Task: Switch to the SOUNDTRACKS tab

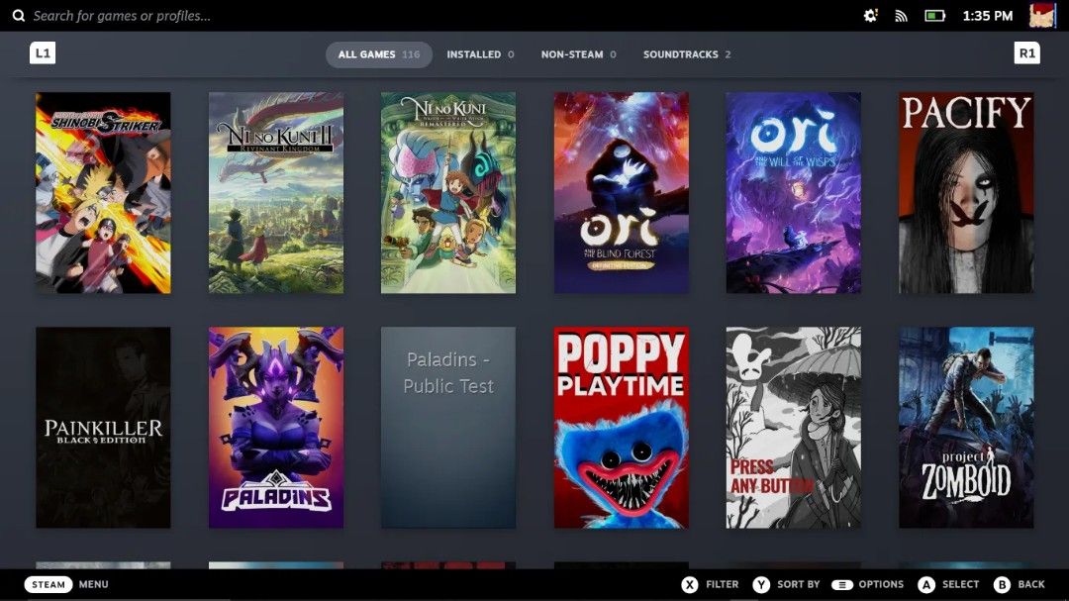Action: [x=687, y=54]
